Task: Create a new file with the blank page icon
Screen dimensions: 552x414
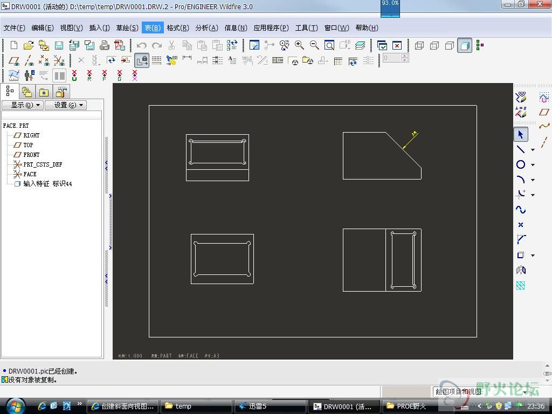Action: pyautogui.click(x=13, y=45)
